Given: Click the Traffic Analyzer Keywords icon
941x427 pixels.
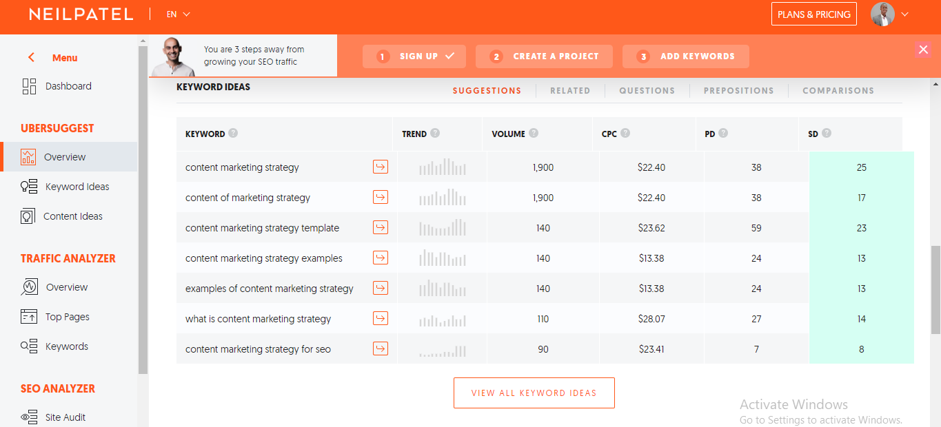Looking at the screenshot, I should pos(29,346).
